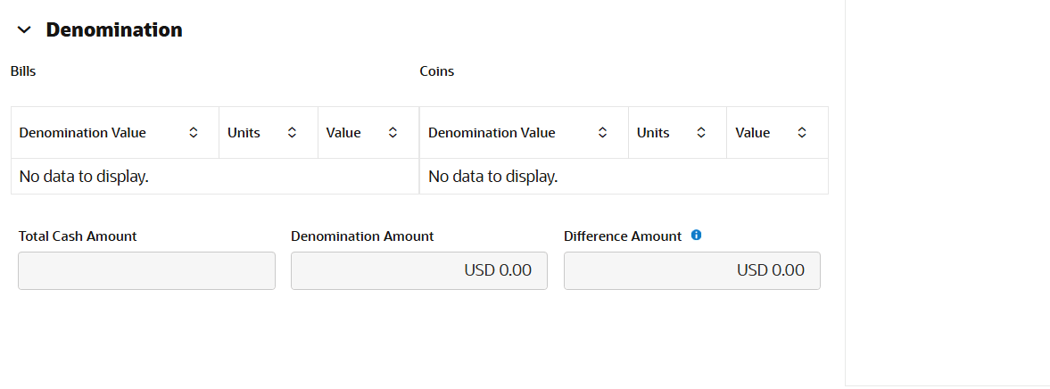Screen dimensions: 1050x389
Task: Click sort arrows for Bills Value column
Action: point(393,133)
